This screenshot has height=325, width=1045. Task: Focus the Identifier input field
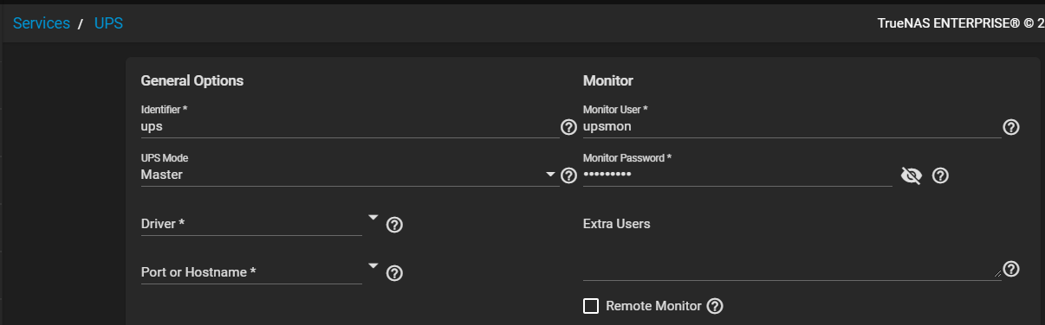tap(350, 126)
